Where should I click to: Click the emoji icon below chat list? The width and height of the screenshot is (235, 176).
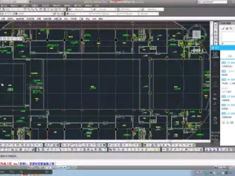click(x=223, y=122)
